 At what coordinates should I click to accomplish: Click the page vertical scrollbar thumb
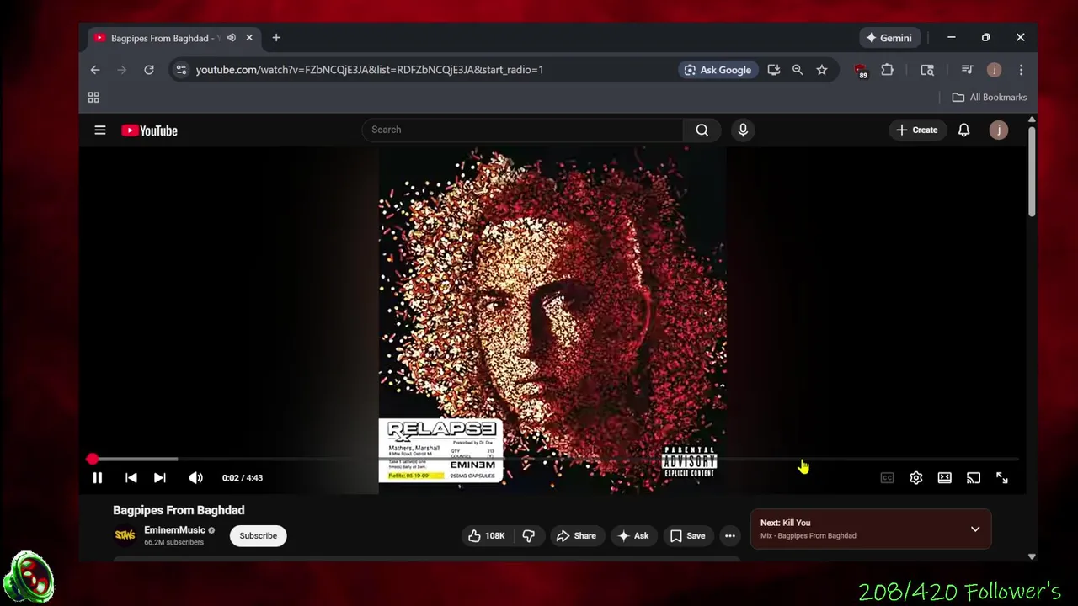click(1031, 173)
